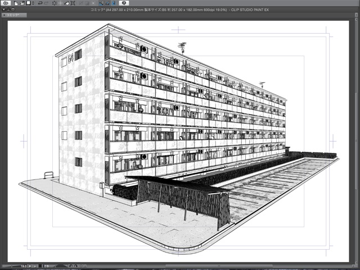The image size is (360, 270).
Task: Click the Open file folder icon
Action: 22,3
